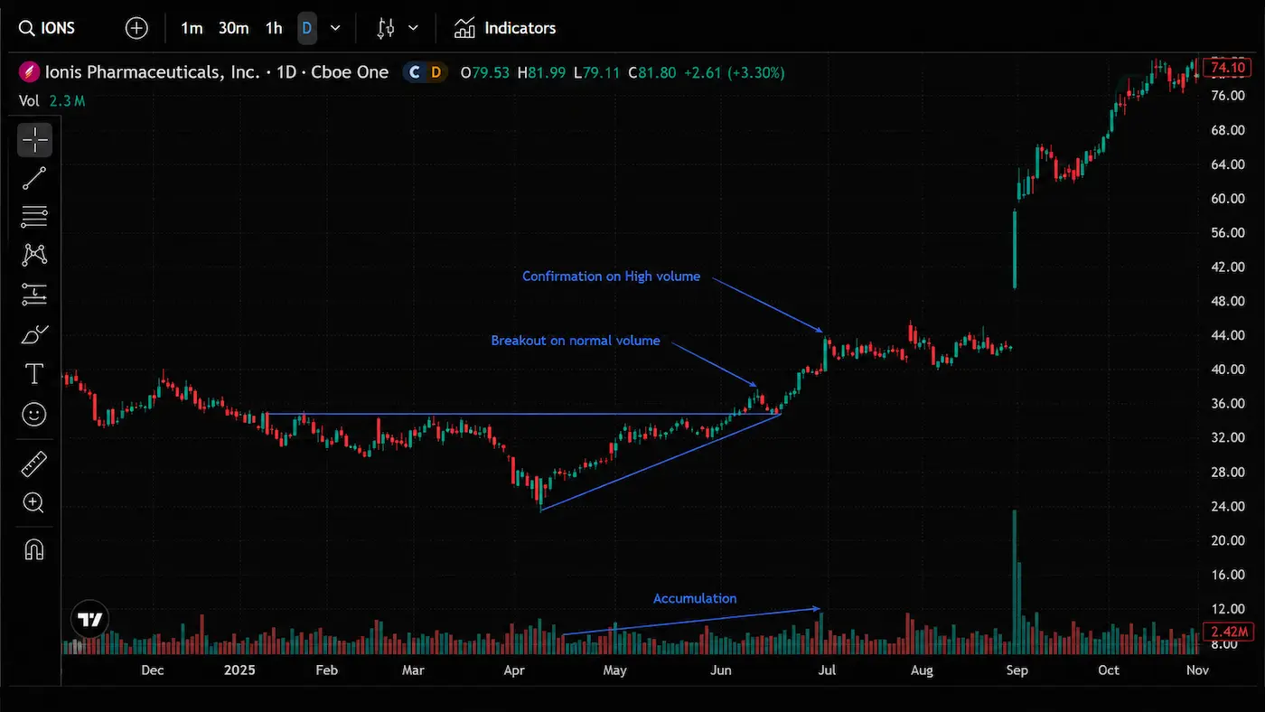Open the IONS symbol search
The image size is (1265, 712).
click(47, 28)
